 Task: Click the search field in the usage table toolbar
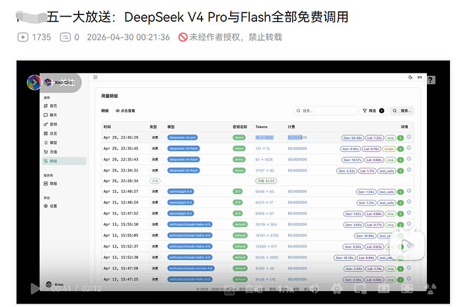point(325,111)
